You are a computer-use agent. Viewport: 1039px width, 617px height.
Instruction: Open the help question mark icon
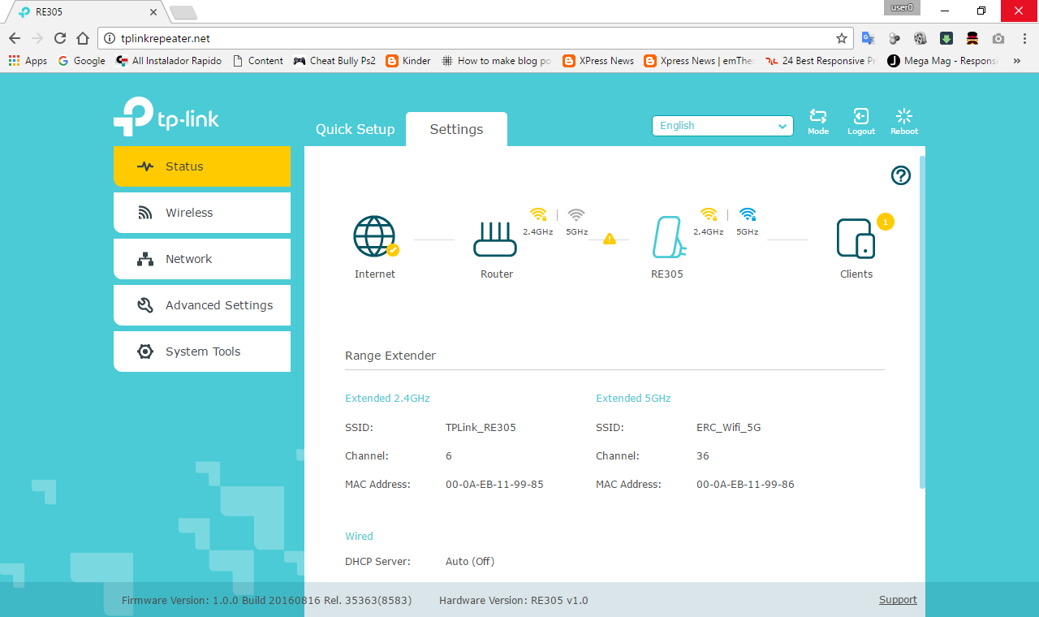tap(901, 175)
